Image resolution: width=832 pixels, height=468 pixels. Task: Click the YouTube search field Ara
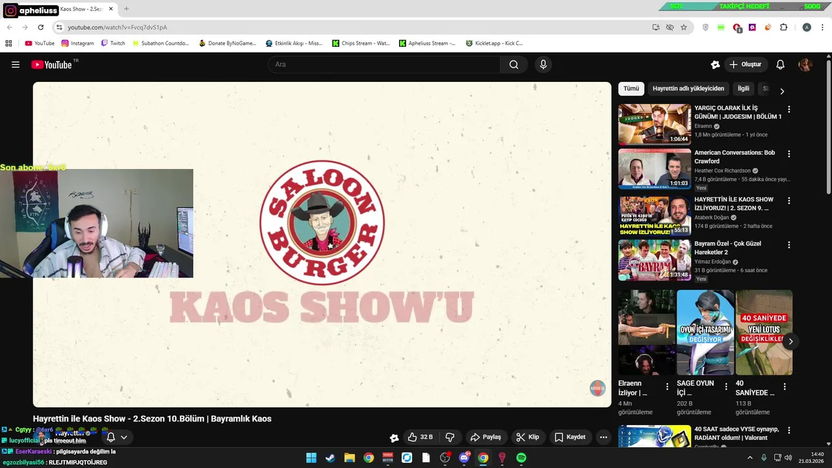click(383, 64)
